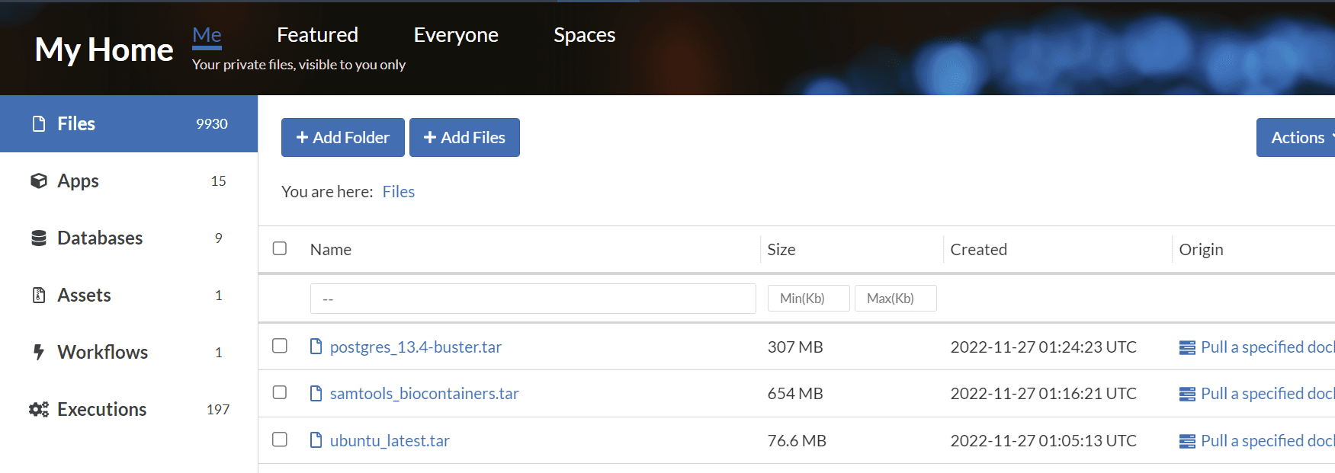1335x473 pixels.
Task: Check the samtools_biocontainers.tar row checkbox
Action: coord(280,392)
